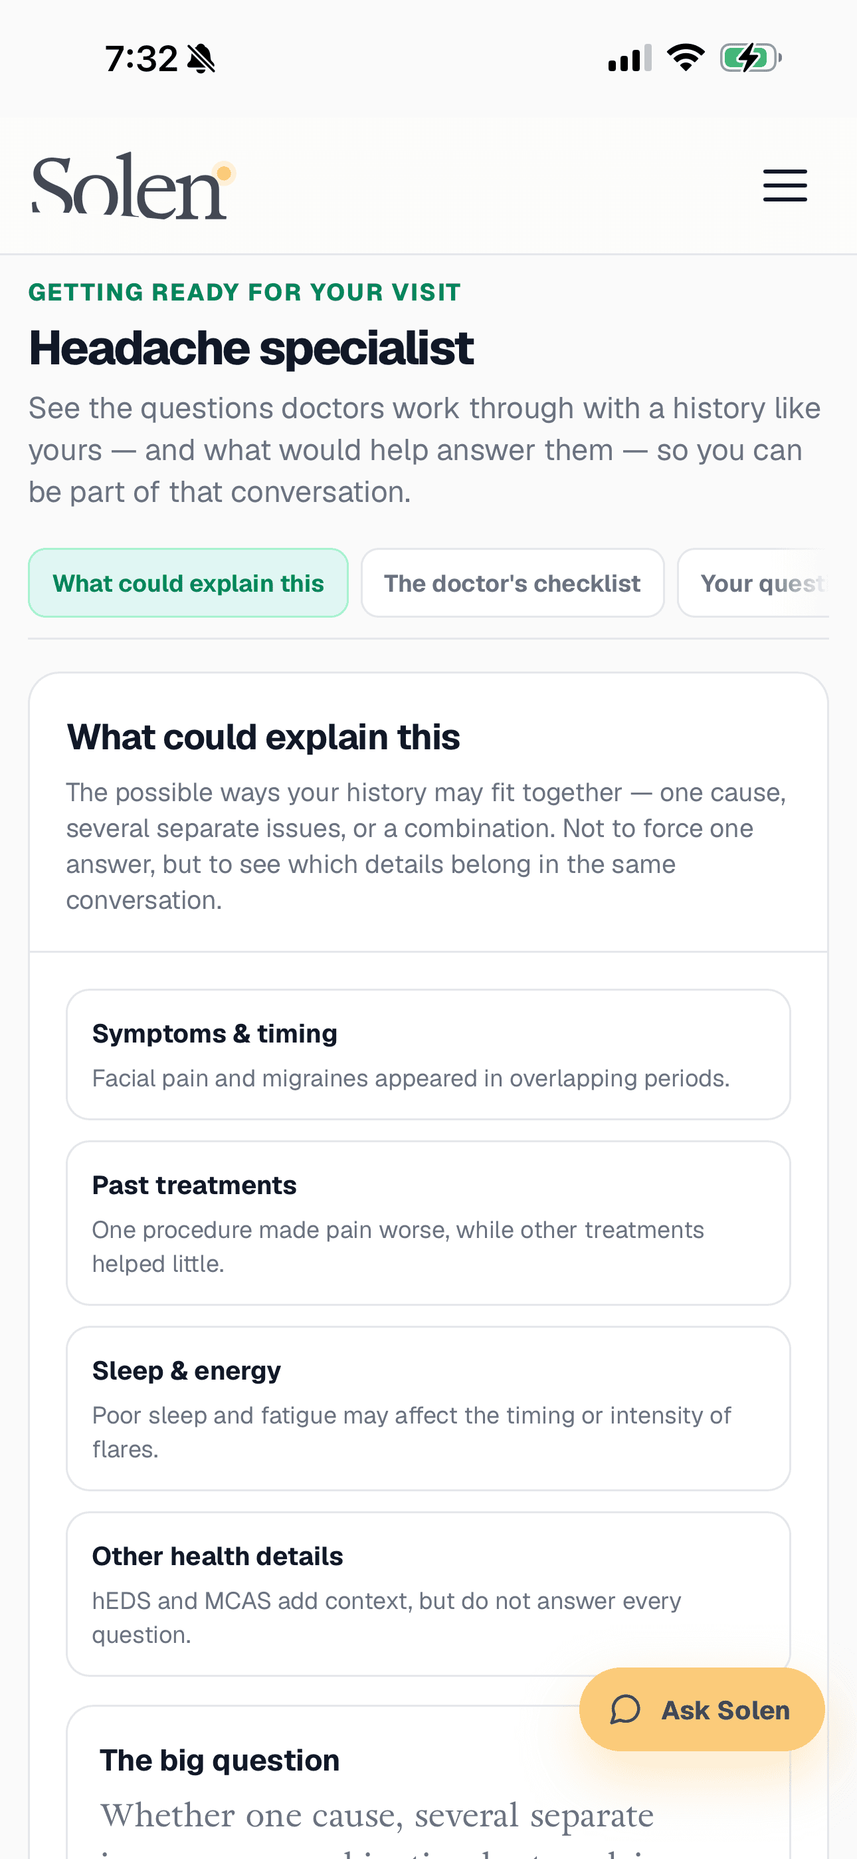Tap the Solen logo
The width and height of the screenshot is (857, 1859).
coord(134,186)
